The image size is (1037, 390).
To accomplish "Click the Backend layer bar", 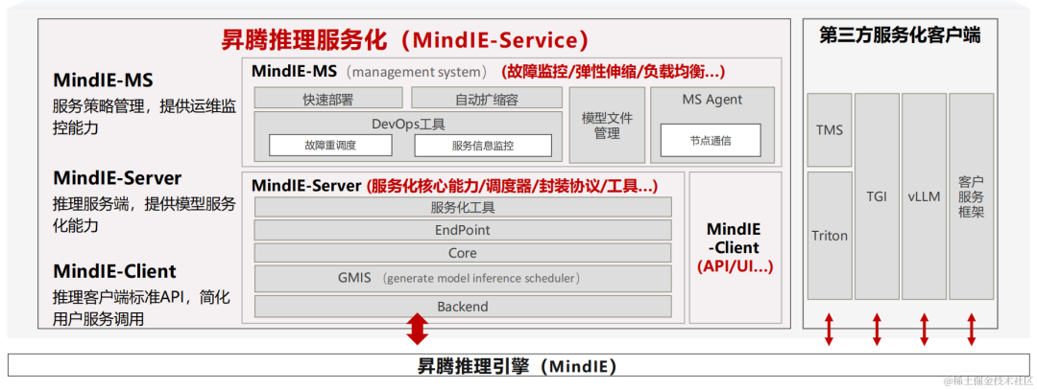I will pyautogui.click(x=463, y=307).
